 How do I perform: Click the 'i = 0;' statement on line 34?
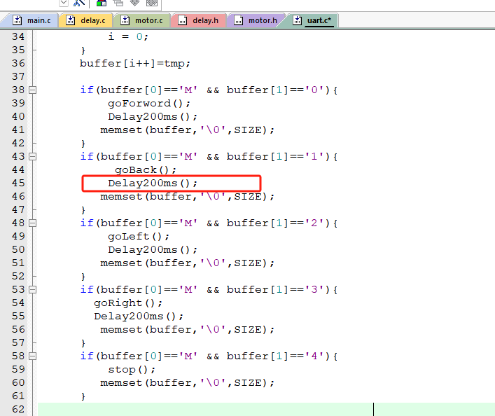(128, 36)
